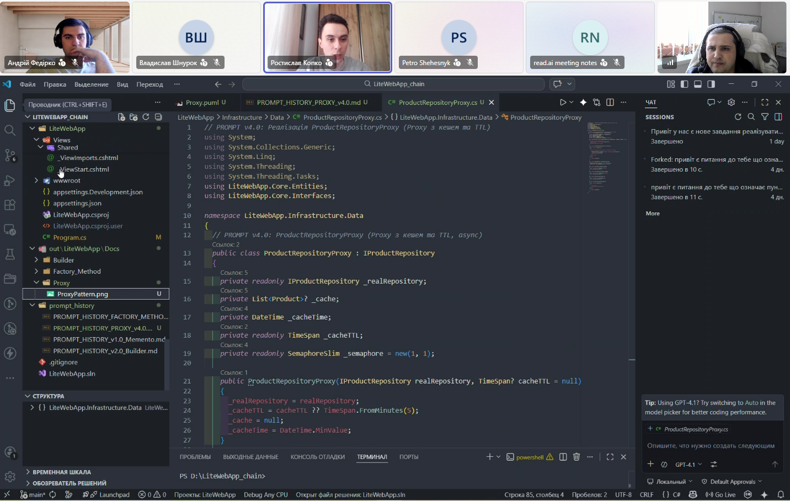
Task: Open Manage gear icon in activity bar
Action: (10, 477)
